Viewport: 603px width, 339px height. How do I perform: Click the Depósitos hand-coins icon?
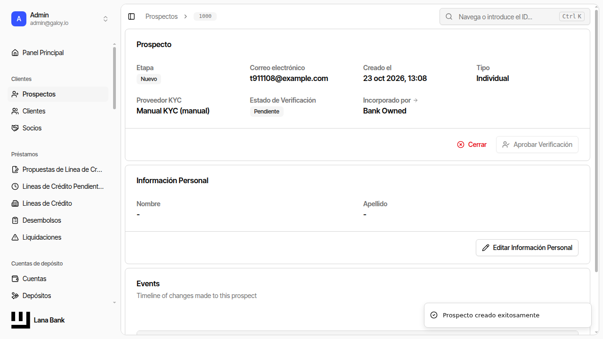15,296
